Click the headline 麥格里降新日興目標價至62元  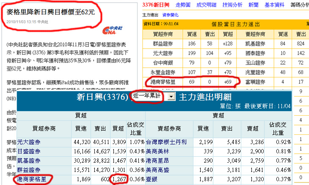pos(51,12)
